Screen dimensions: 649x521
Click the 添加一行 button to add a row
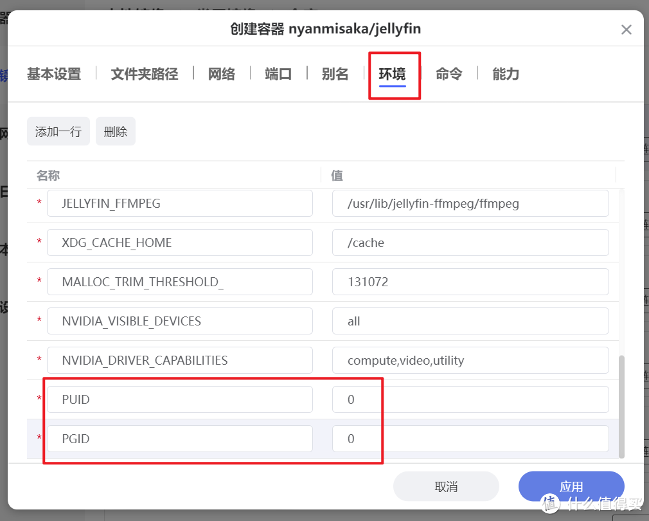point(58,131)
